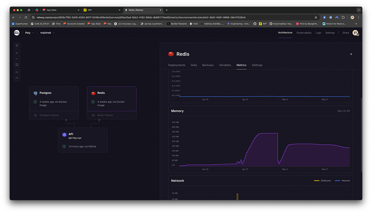Toggle the canvas grid view icon
372x213 pixels.
17,45
